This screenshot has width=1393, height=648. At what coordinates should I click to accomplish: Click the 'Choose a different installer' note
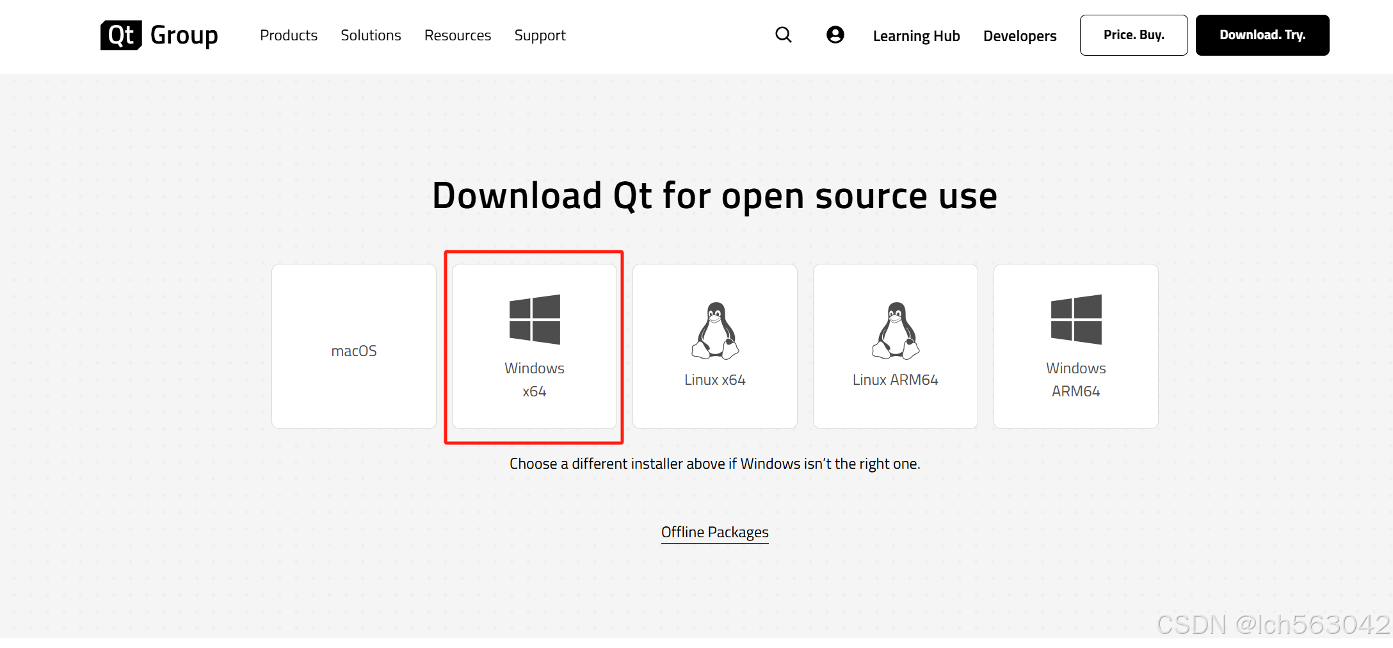tap(715, 464)
